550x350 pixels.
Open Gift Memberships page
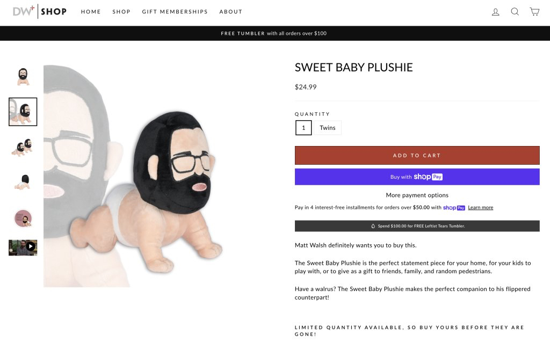175,12
